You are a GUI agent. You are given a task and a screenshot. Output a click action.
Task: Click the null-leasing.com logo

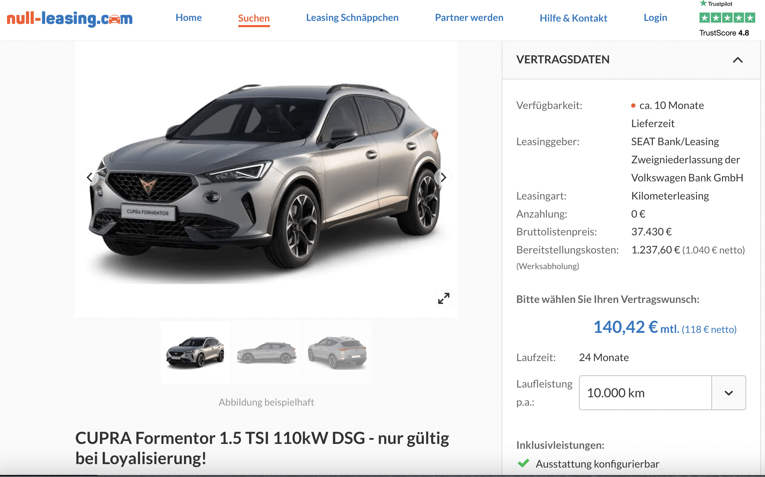coord(70,18)
